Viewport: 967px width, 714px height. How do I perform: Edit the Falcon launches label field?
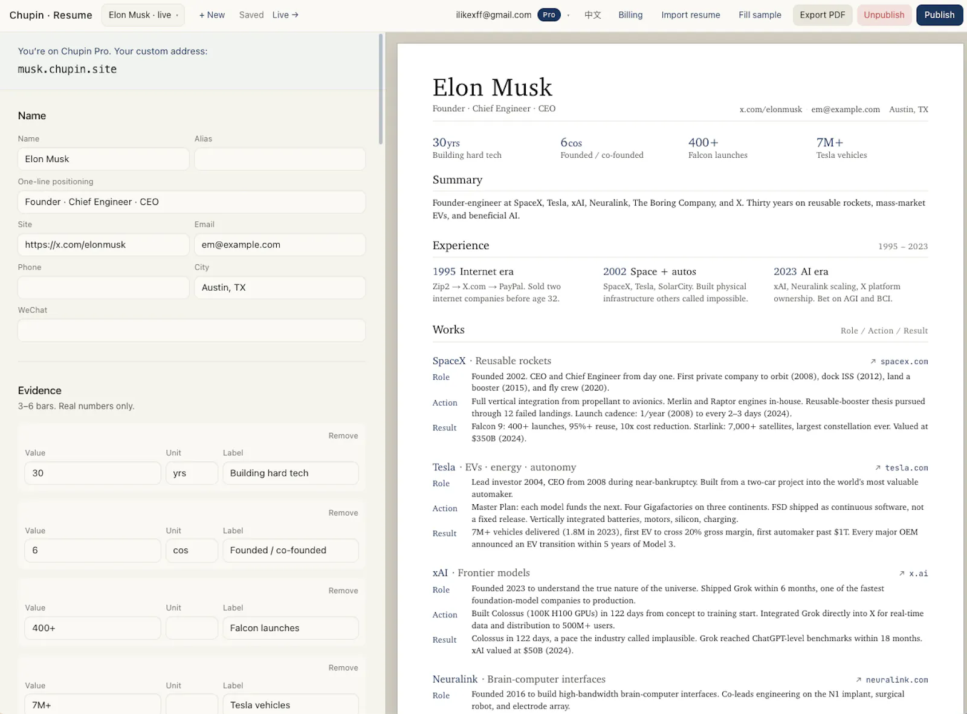pos(291,628)
